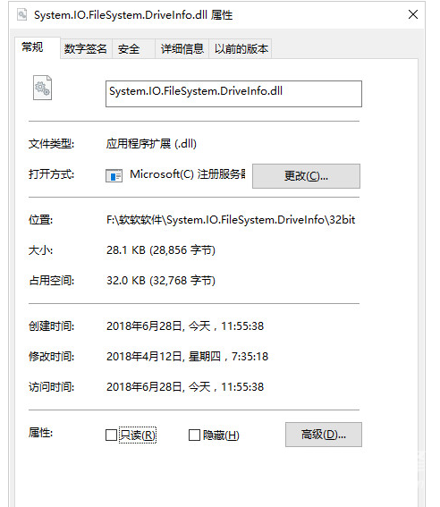
Task: Close the properties dialog window
Action: point(413,14)
